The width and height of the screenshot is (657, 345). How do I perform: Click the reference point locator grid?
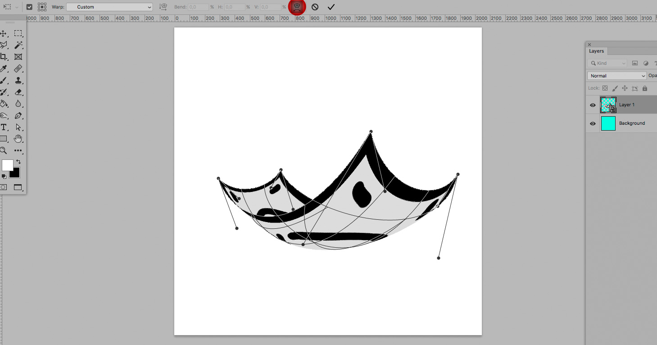(x=42, y=7)
